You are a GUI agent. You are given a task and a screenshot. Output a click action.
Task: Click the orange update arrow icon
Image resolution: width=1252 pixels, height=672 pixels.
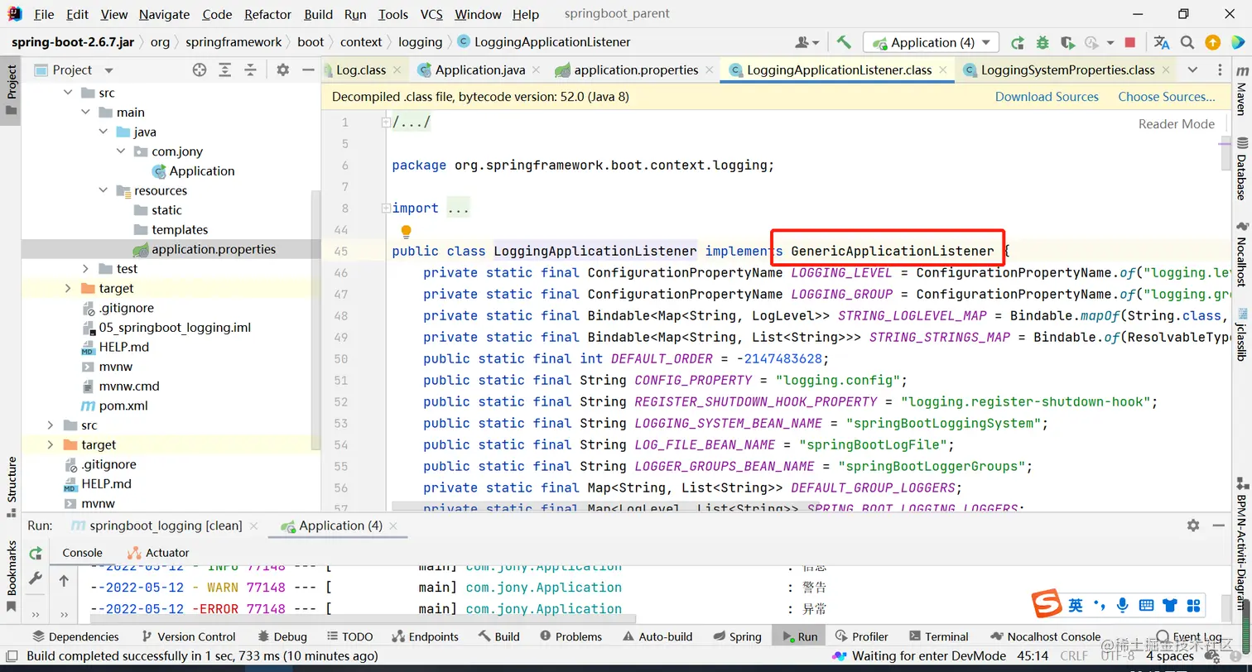1212,42
